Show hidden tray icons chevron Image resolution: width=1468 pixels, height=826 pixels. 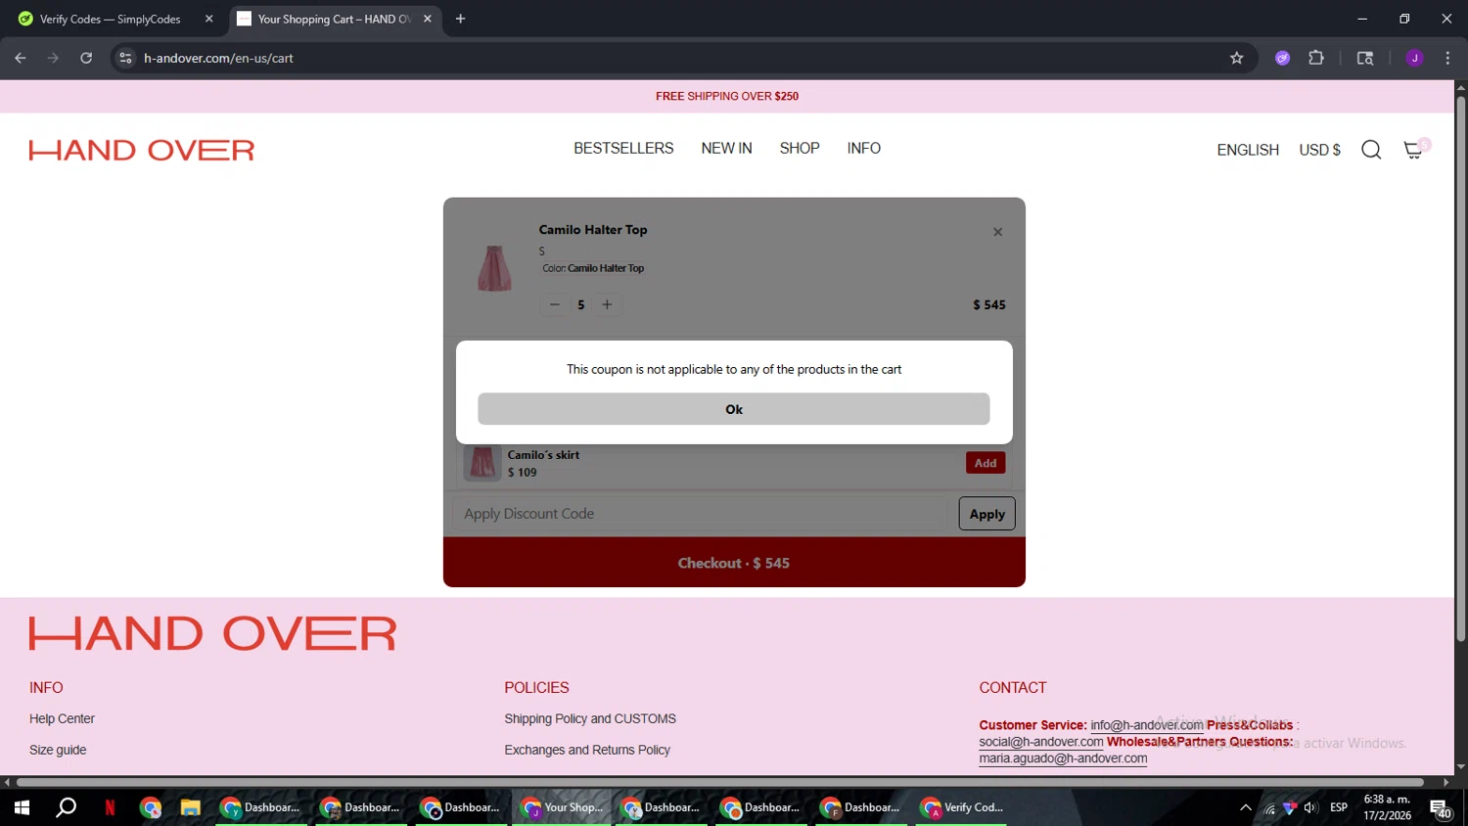pos(1246,807)
